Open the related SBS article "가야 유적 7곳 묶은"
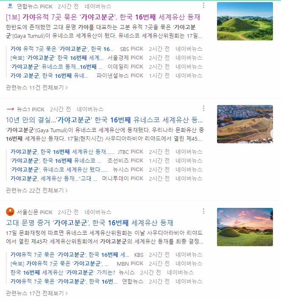 click(x=62, y=49)
